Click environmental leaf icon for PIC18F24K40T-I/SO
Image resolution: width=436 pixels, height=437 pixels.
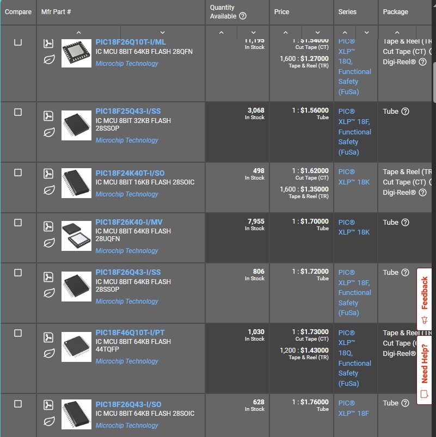49,190
